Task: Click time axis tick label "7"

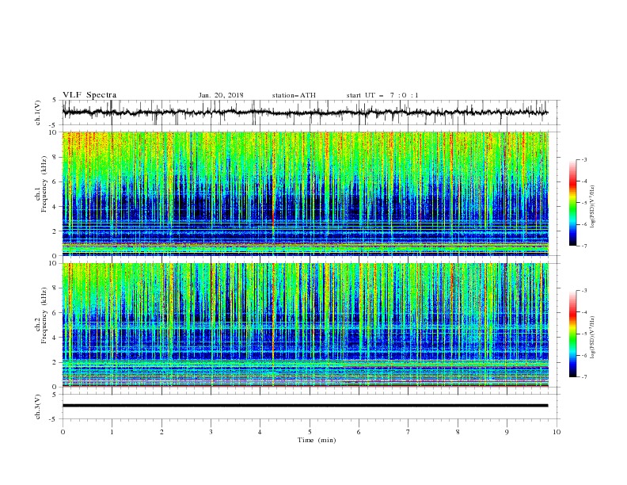Action: pyautogui.click(x=408, y=432)
